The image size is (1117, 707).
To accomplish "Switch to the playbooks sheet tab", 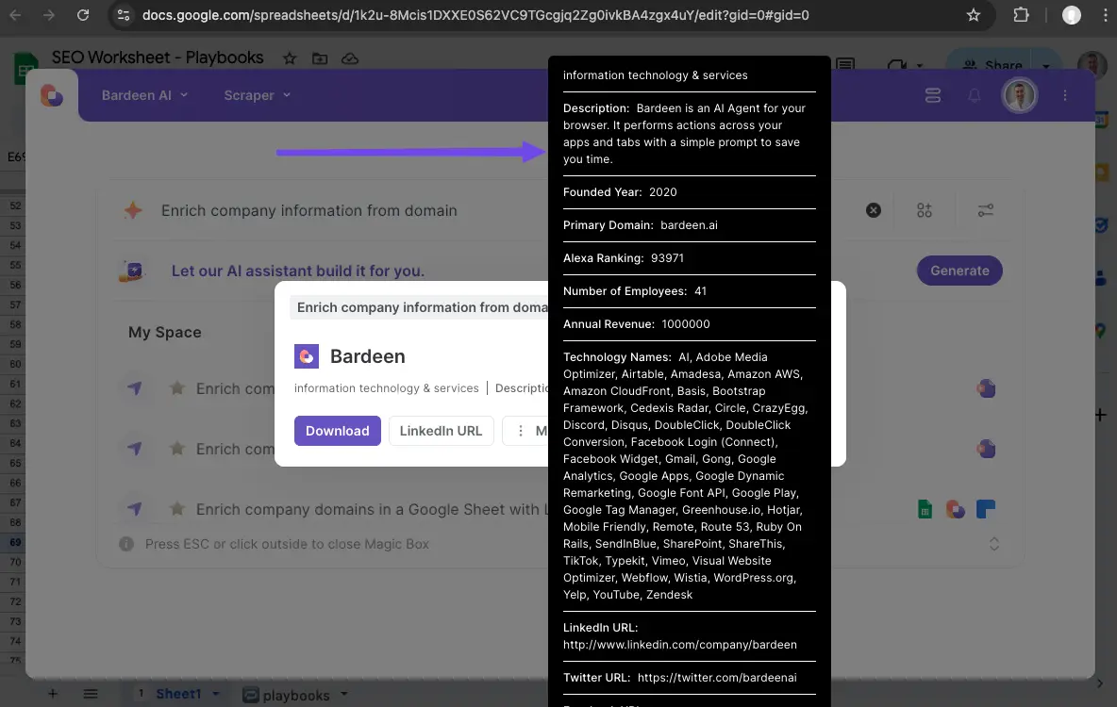I will pyautogui.click(x=295, y=694).
